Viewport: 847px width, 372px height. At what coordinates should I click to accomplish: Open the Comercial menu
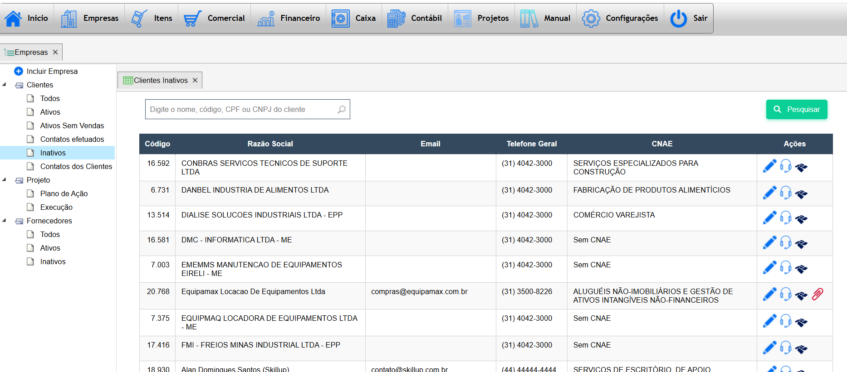[214, 18]
